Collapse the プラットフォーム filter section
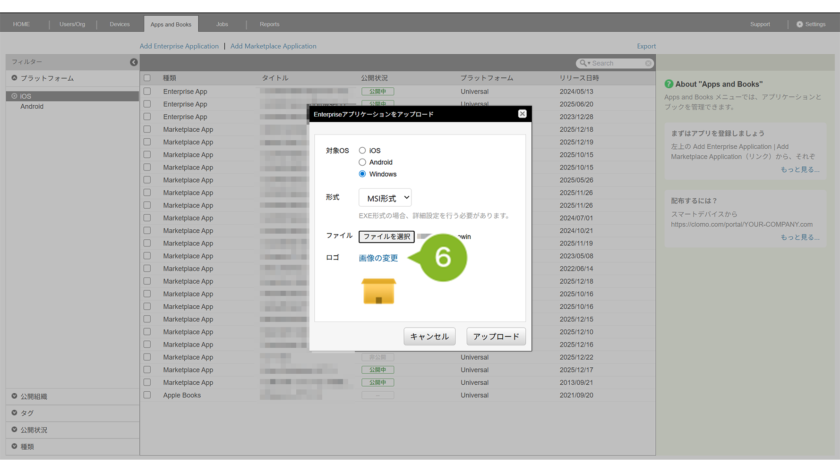This screenshot has width=840, height=472. point(14,78)
